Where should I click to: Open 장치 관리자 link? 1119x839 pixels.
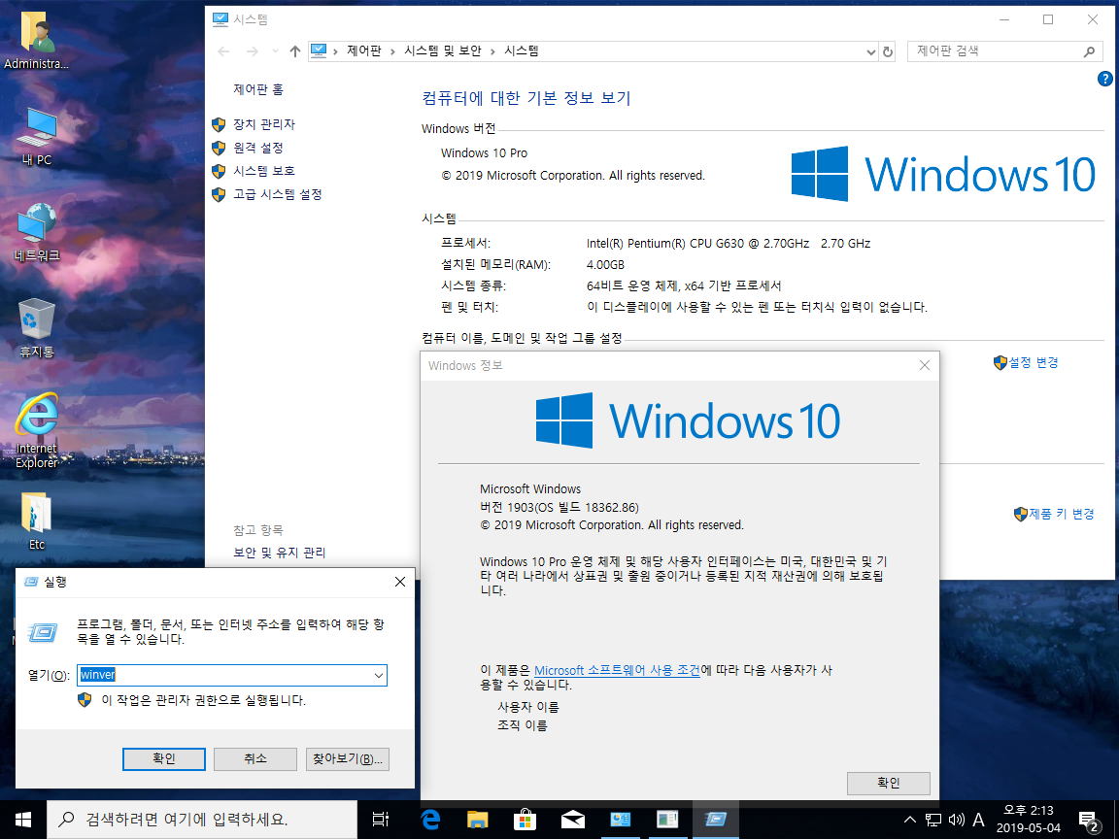click(264, 124)
